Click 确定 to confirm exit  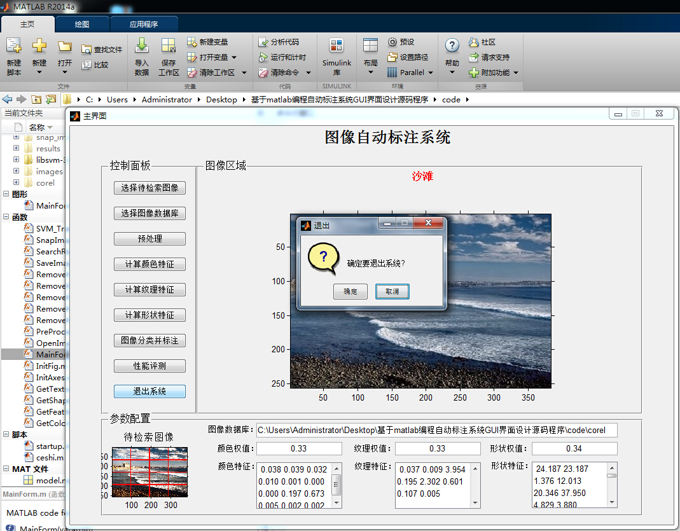[x=350, y=291]
